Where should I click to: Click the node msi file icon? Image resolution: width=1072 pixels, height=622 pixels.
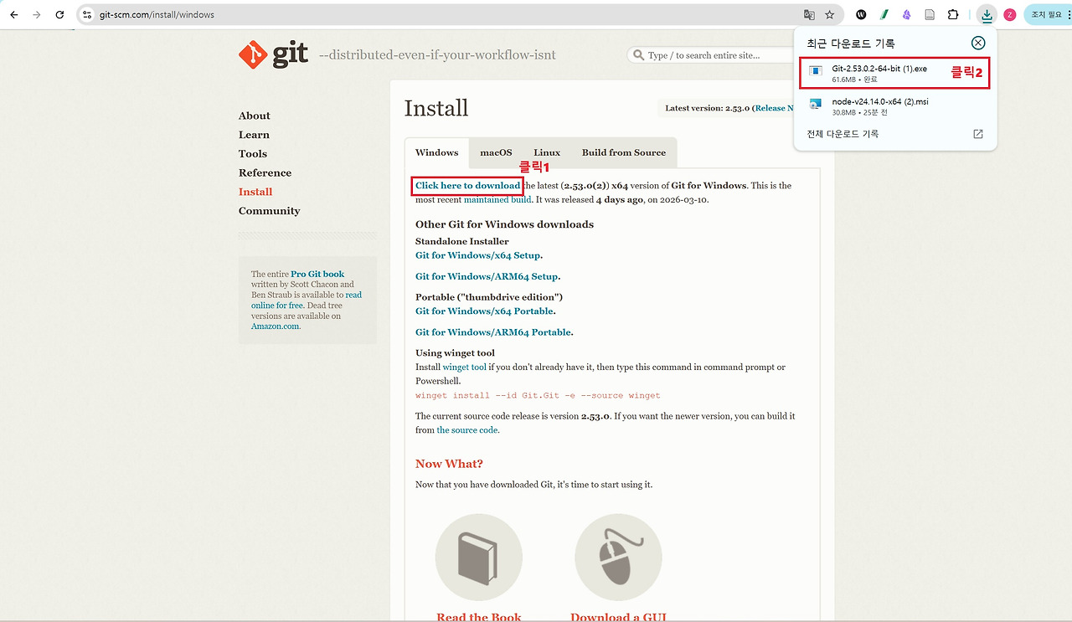pyautogui.click(x=816, y=105)
